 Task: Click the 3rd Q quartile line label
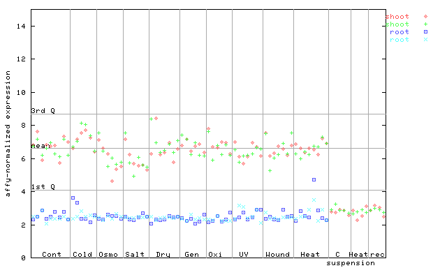coord(43,110)
